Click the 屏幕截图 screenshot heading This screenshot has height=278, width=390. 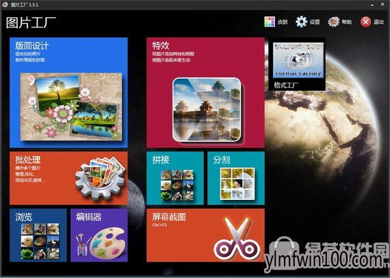tap(169, 216)
